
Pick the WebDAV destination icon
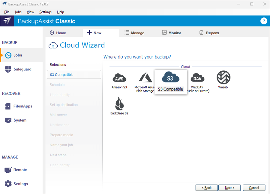(197, 78)
